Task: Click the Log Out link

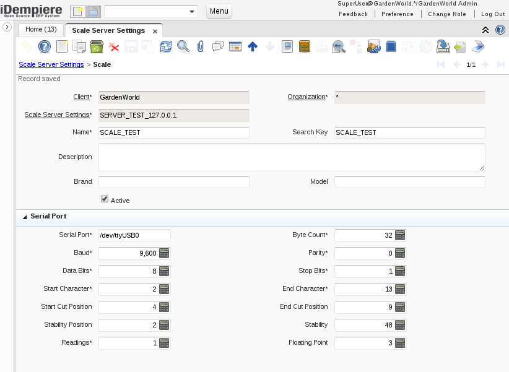Action: (493, 14)
